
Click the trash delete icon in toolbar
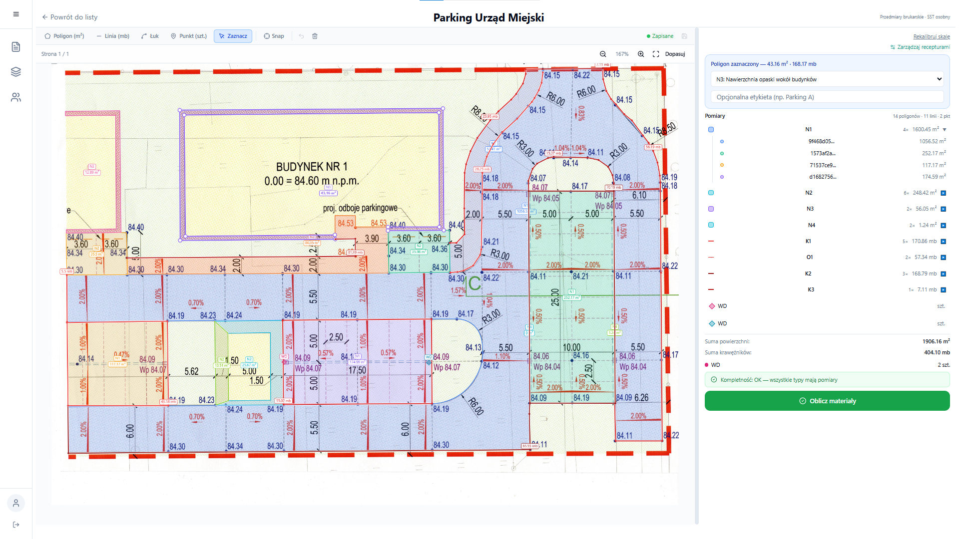(x=315, y=36)
